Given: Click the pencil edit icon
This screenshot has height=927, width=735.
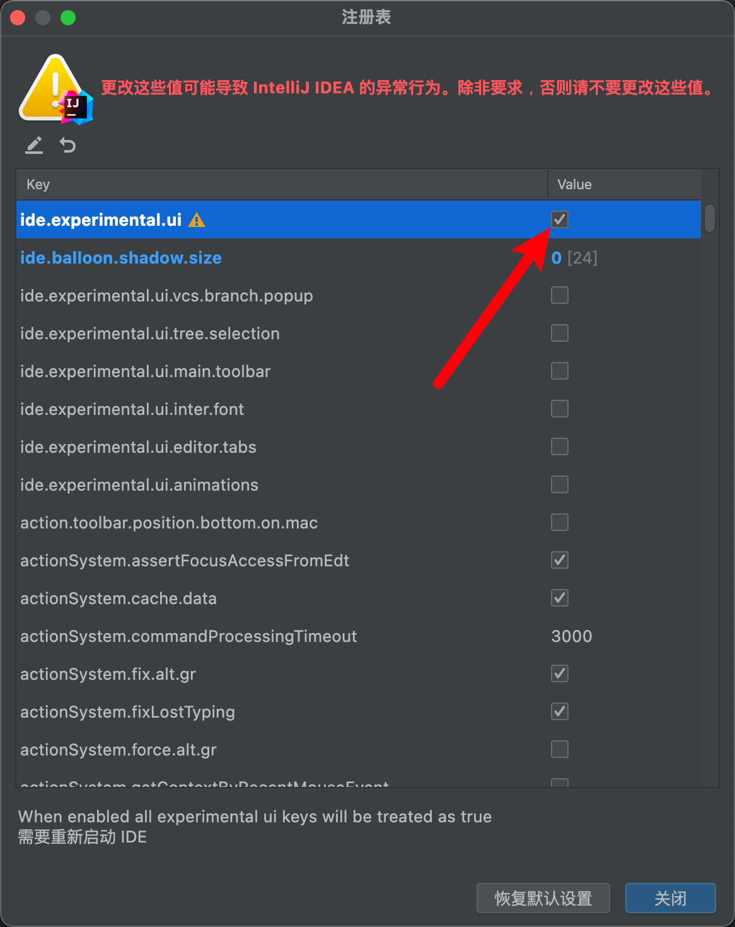Looking at the screenshot, I should [x=34, y=146].
